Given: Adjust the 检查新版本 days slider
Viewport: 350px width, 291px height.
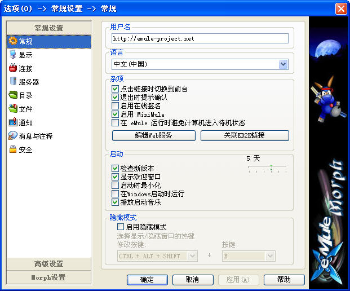Looking at the screenshot, I should (x=271, y=167).
